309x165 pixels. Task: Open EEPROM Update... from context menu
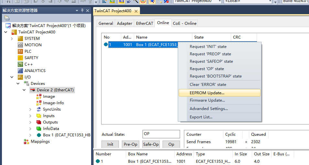pyautogui.click(x=219, y=93)
